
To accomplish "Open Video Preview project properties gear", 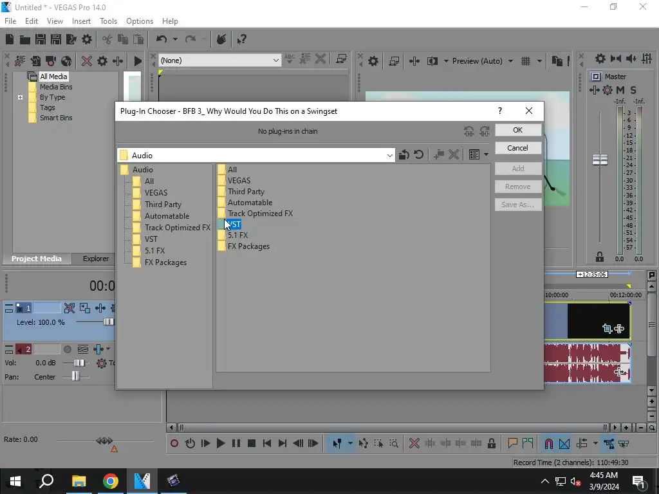I will [x=373, y=61].
